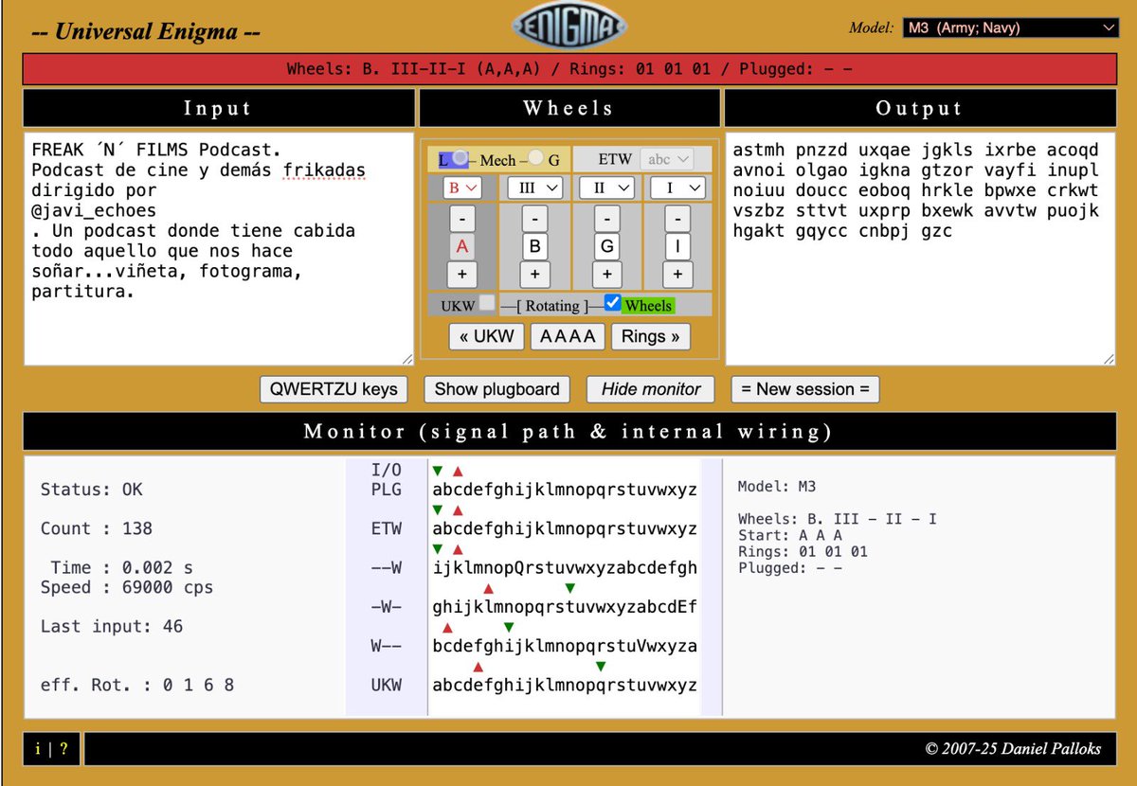Click minus above reflector letter A

coord(462,219)
